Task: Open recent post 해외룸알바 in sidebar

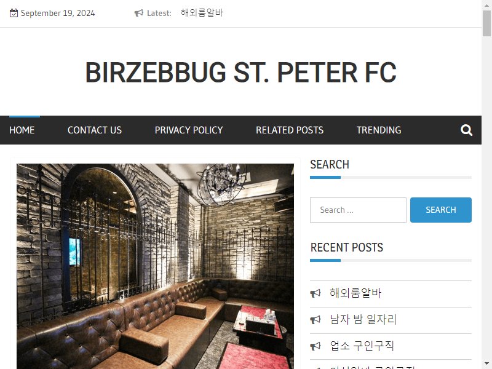Action: pyautogui.click(x=355, y=293)
